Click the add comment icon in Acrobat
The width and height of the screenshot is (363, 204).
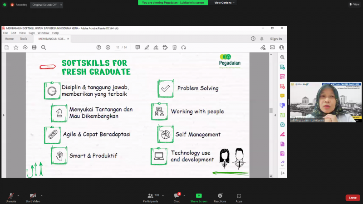click(137, 47)
